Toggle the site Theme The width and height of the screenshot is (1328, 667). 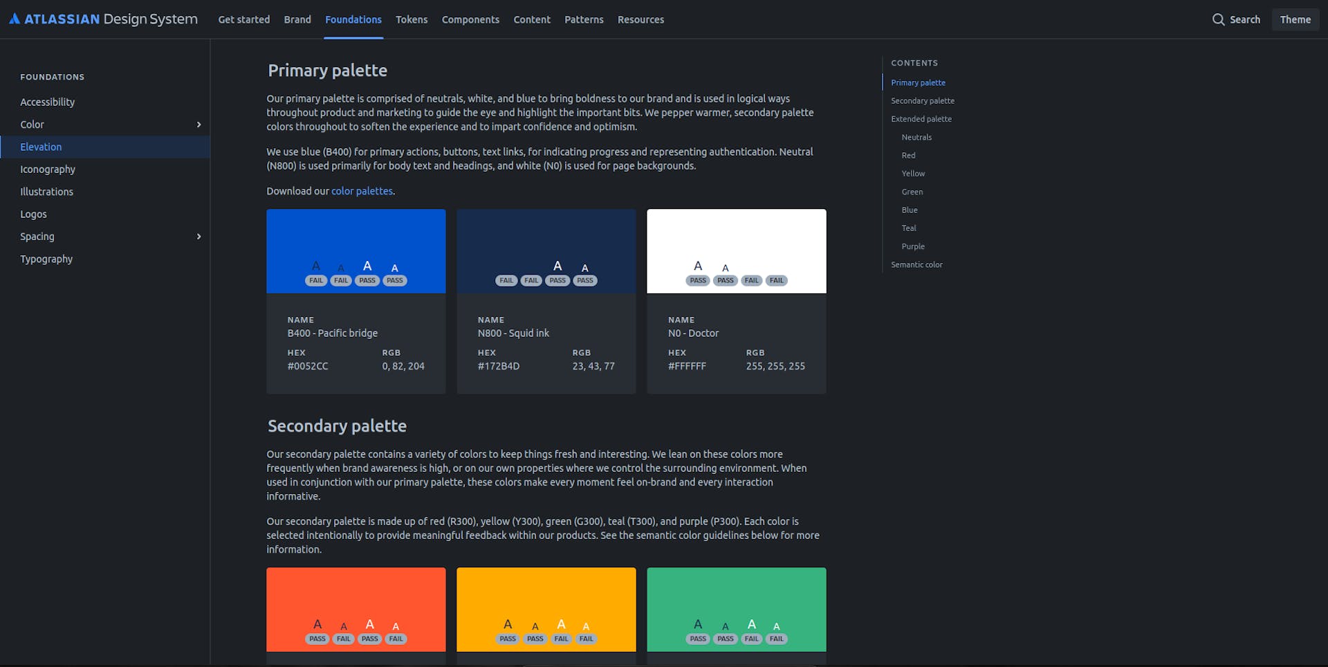tap(1295, 19)
